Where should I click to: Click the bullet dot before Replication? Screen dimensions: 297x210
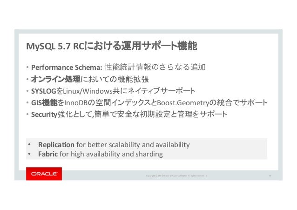(x=29, y=145)
